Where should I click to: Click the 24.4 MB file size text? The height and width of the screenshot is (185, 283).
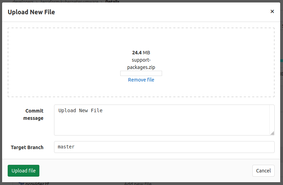[141, 53]
